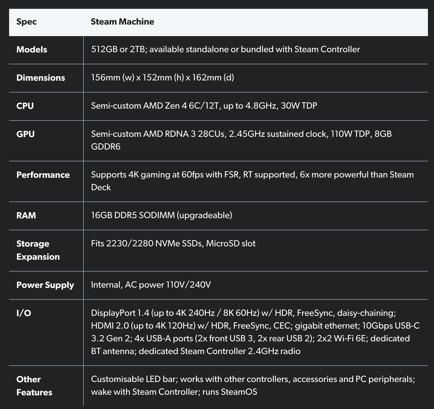Select the Storage Expansion row label
434x409 pixels.
(x=38, y=250)
